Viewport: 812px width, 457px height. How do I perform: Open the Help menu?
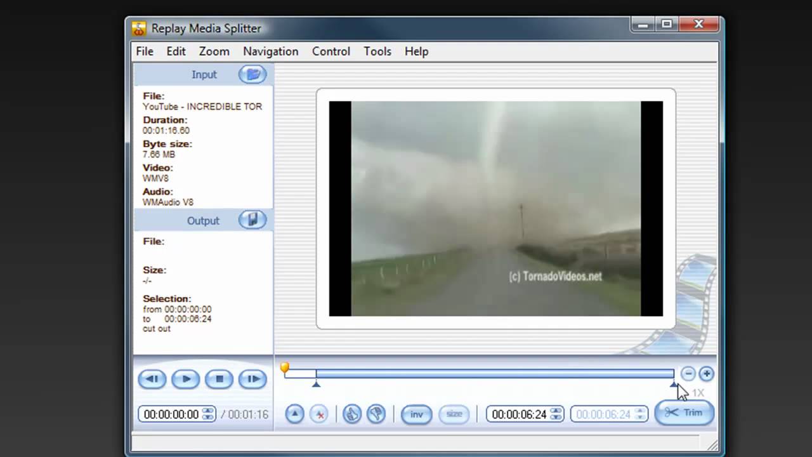(417, 51)
